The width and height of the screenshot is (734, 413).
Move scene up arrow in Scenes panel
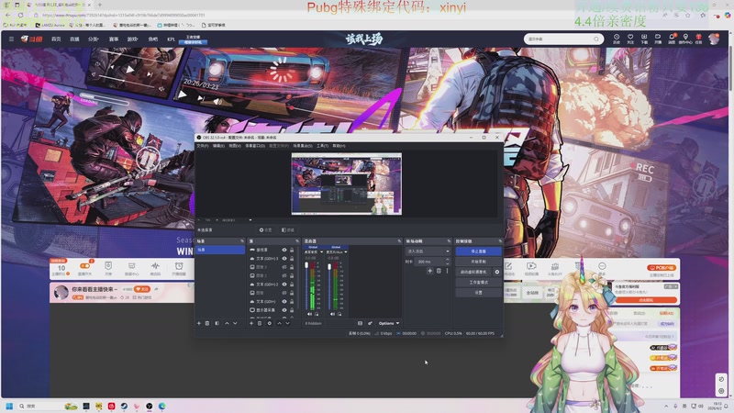227,323
